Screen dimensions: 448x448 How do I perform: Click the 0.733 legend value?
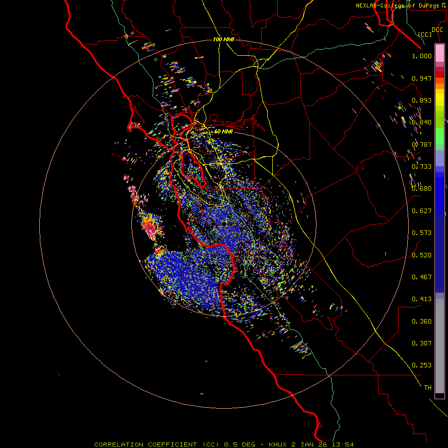pyautogui.click(x=422, y=166)
